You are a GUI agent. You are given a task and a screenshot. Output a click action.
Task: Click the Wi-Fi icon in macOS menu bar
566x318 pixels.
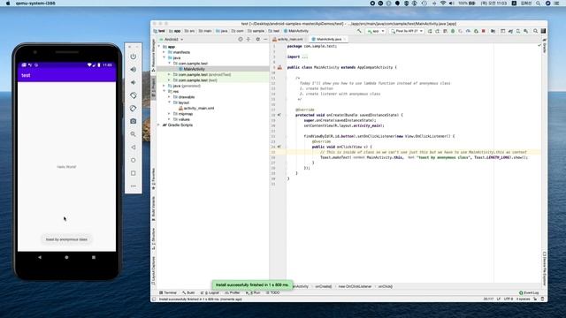click(443, 4)
